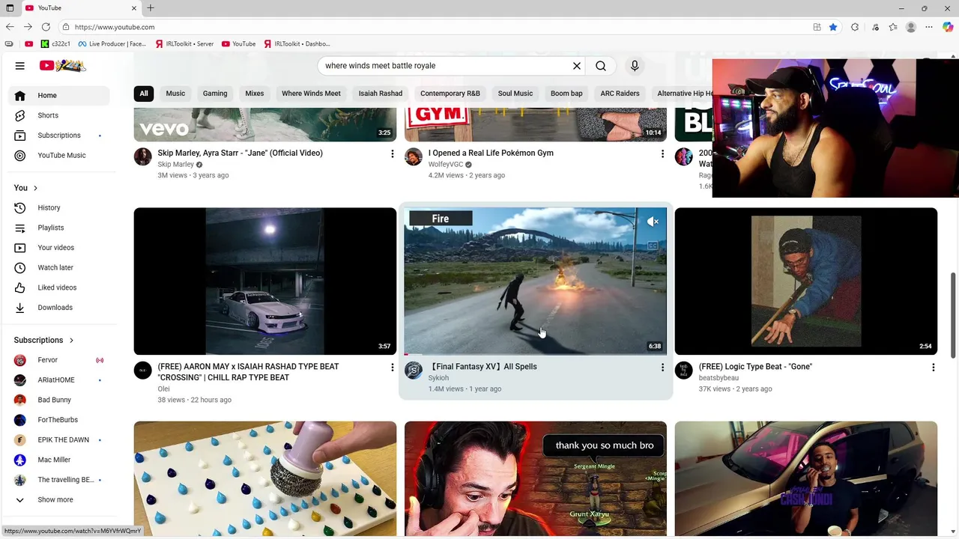Open a new browser tab
Image resolution: width=959 pixels, height=539 pixels.
[x=151, y=8]
